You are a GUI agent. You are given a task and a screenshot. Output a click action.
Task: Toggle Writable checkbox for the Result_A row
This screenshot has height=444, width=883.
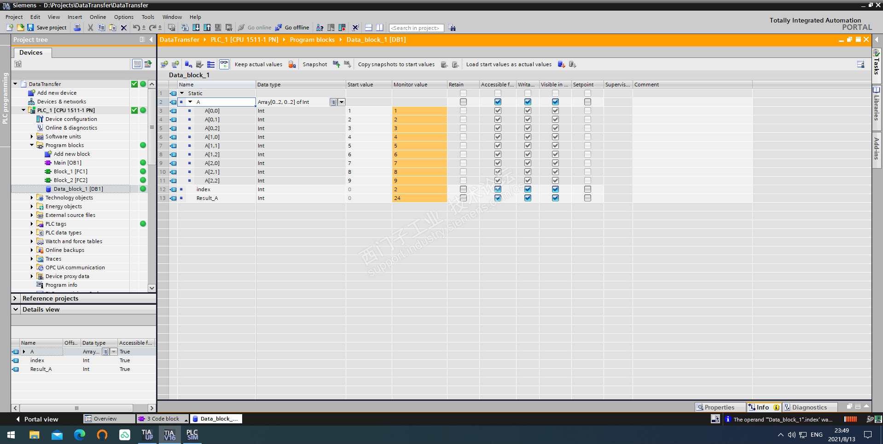[528, 198]
